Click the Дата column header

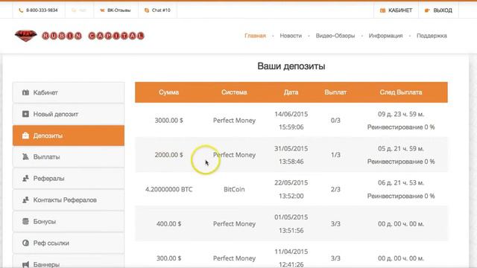(291, 92)
